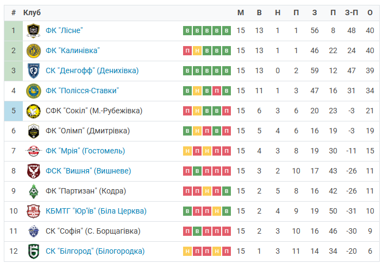Click the ФК "Мрія" airplane logo

point(34,151)
